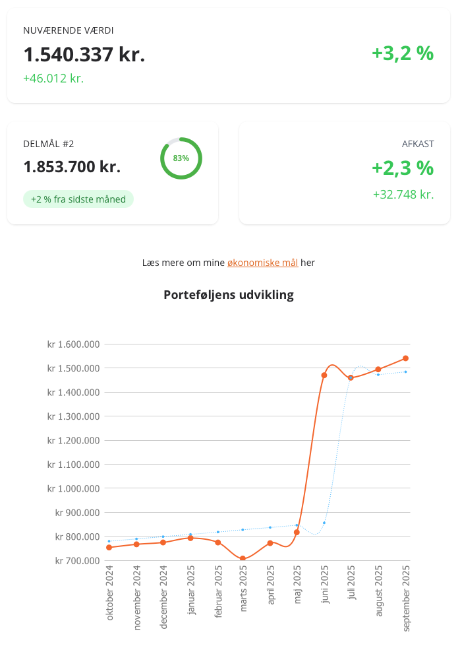Click the juli 2025 orange data point
Image resolution: width=460 pixels, height=650 pixels.
(x=351, y=378)
